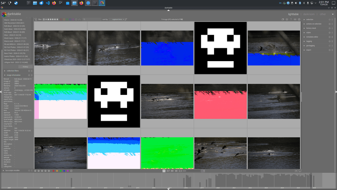Viewport: 337px width, 190px height.
Task: Select collection Bass Point - 2026-01-05 (76)
Action: click(14, 53)
